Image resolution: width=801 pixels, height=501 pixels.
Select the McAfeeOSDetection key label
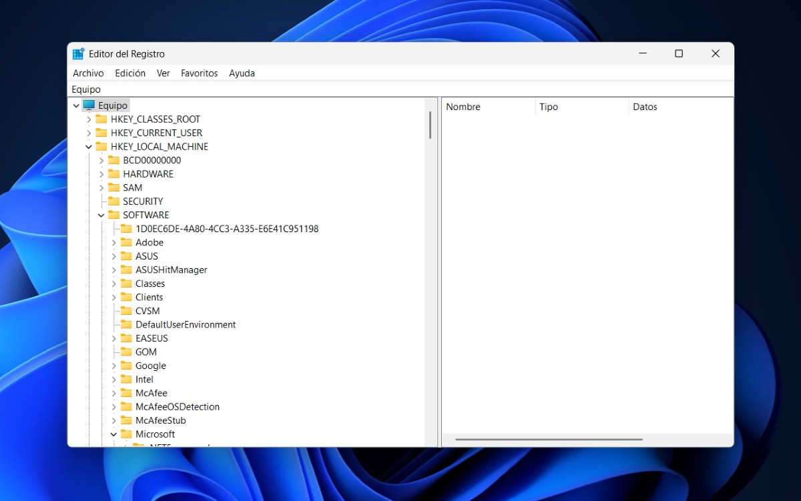click(x=178, y=407)
